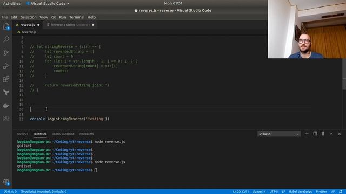
Task: Open the File menu
Action: click(x=4, y=17)
